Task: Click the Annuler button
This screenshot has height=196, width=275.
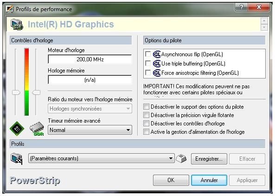Action: point(209,180)
